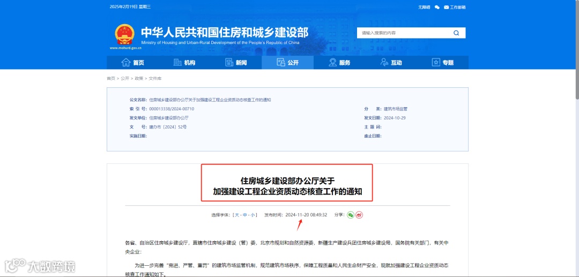Click the 无障碍 accessibility link
This screenshot has height=277, width=579.
click(424, 7)
